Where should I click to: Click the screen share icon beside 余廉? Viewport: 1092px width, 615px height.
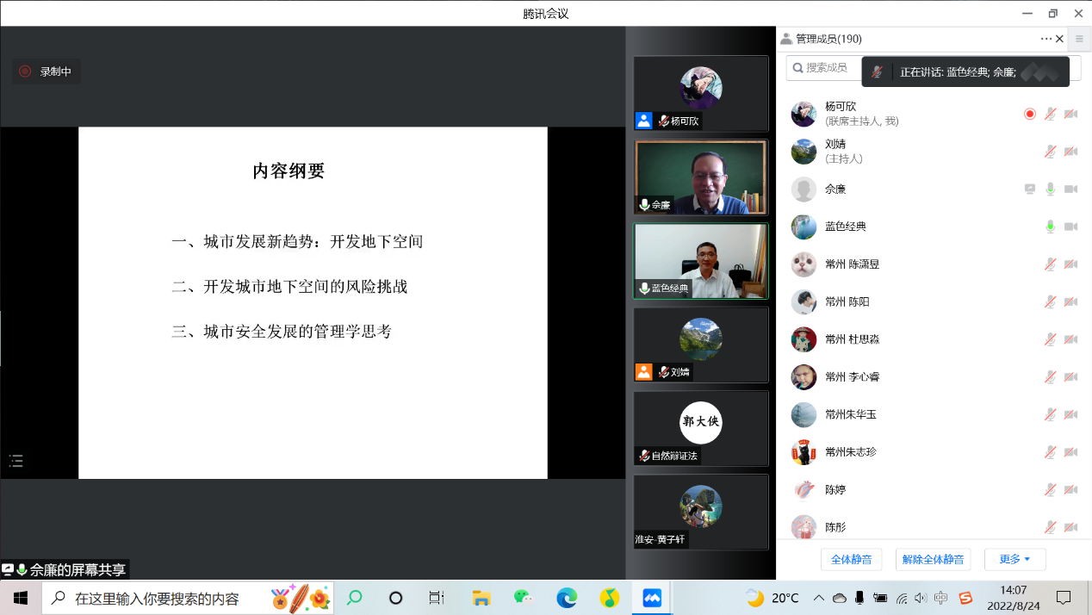(1029, 189)
